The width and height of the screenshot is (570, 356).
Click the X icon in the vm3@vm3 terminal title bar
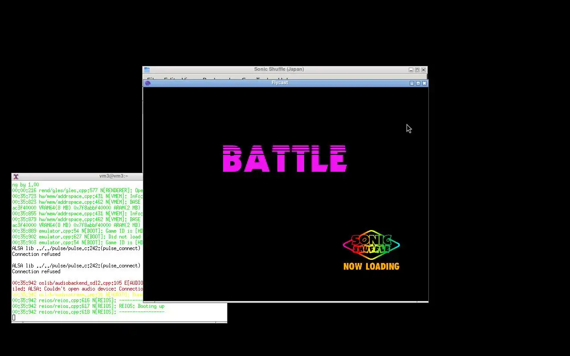coord(16,177)
